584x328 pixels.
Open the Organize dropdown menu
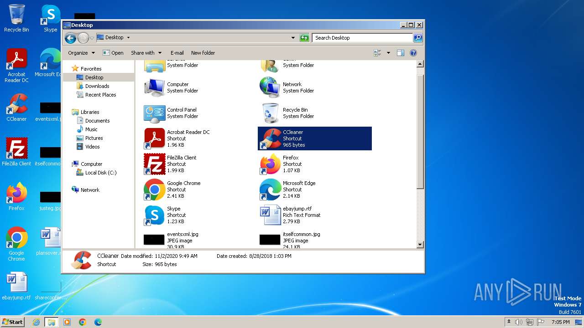(81, 53)
